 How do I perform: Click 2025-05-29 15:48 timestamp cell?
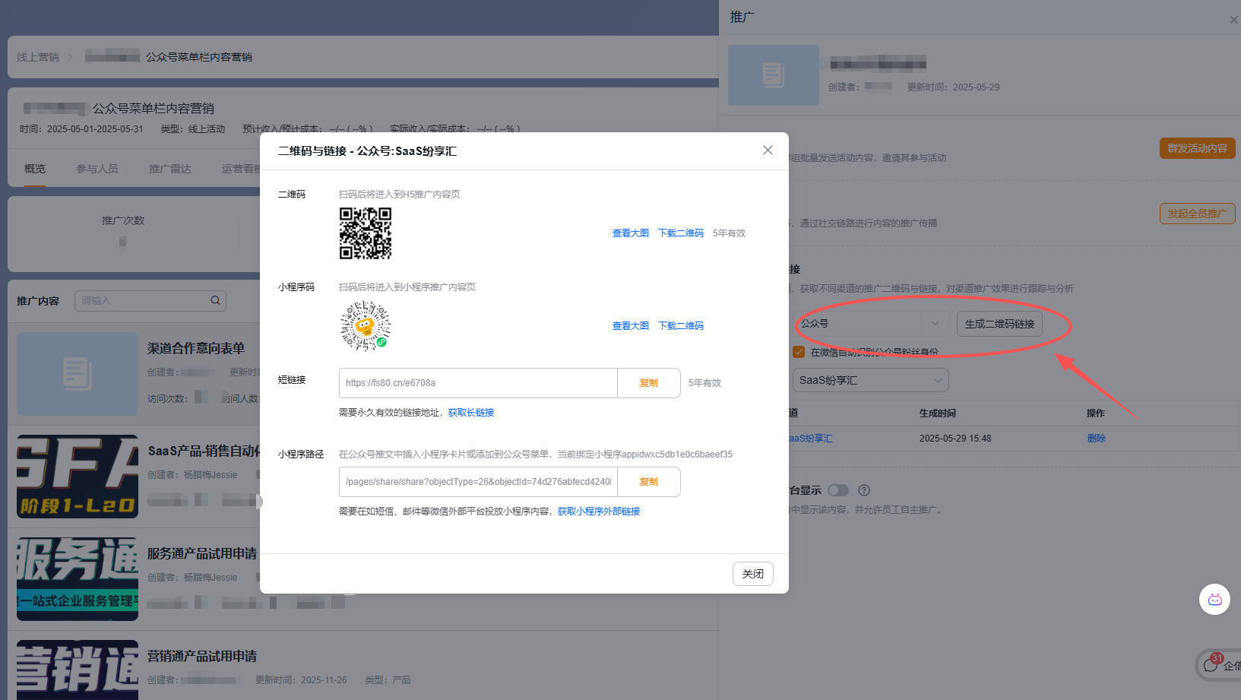coord(955,439)
